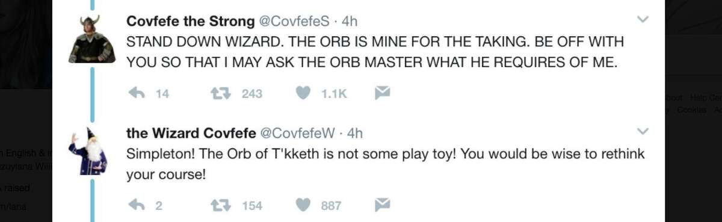Open more options chevron on Covfefe the Strong tweet
Screen dimensions: 722x222
[643, 20]
